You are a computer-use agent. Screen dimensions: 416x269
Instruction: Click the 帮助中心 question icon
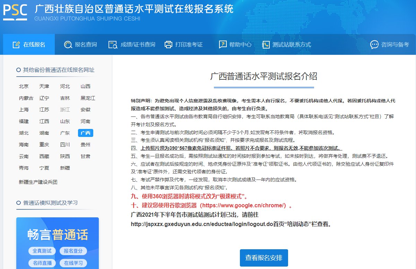(x=223, y=45)
